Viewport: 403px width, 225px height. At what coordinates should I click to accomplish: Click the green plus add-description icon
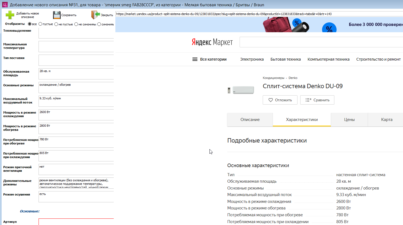click(10, 15)
